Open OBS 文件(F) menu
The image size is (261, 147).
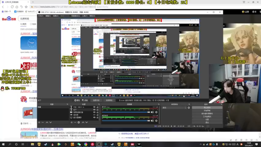point(40,16)
